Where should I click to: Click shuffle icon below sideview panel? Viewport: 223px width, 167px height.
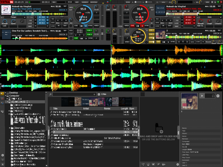[x=153, y=164]
